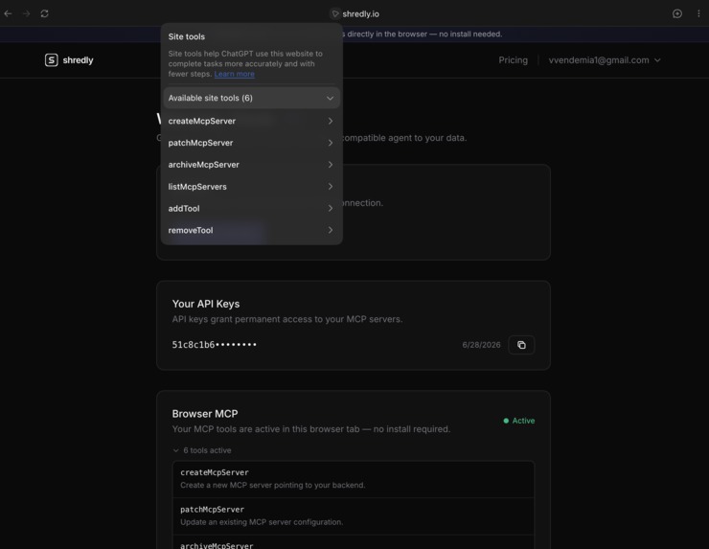Expand the archiveMcpServer site tool entry

[251, 165]
